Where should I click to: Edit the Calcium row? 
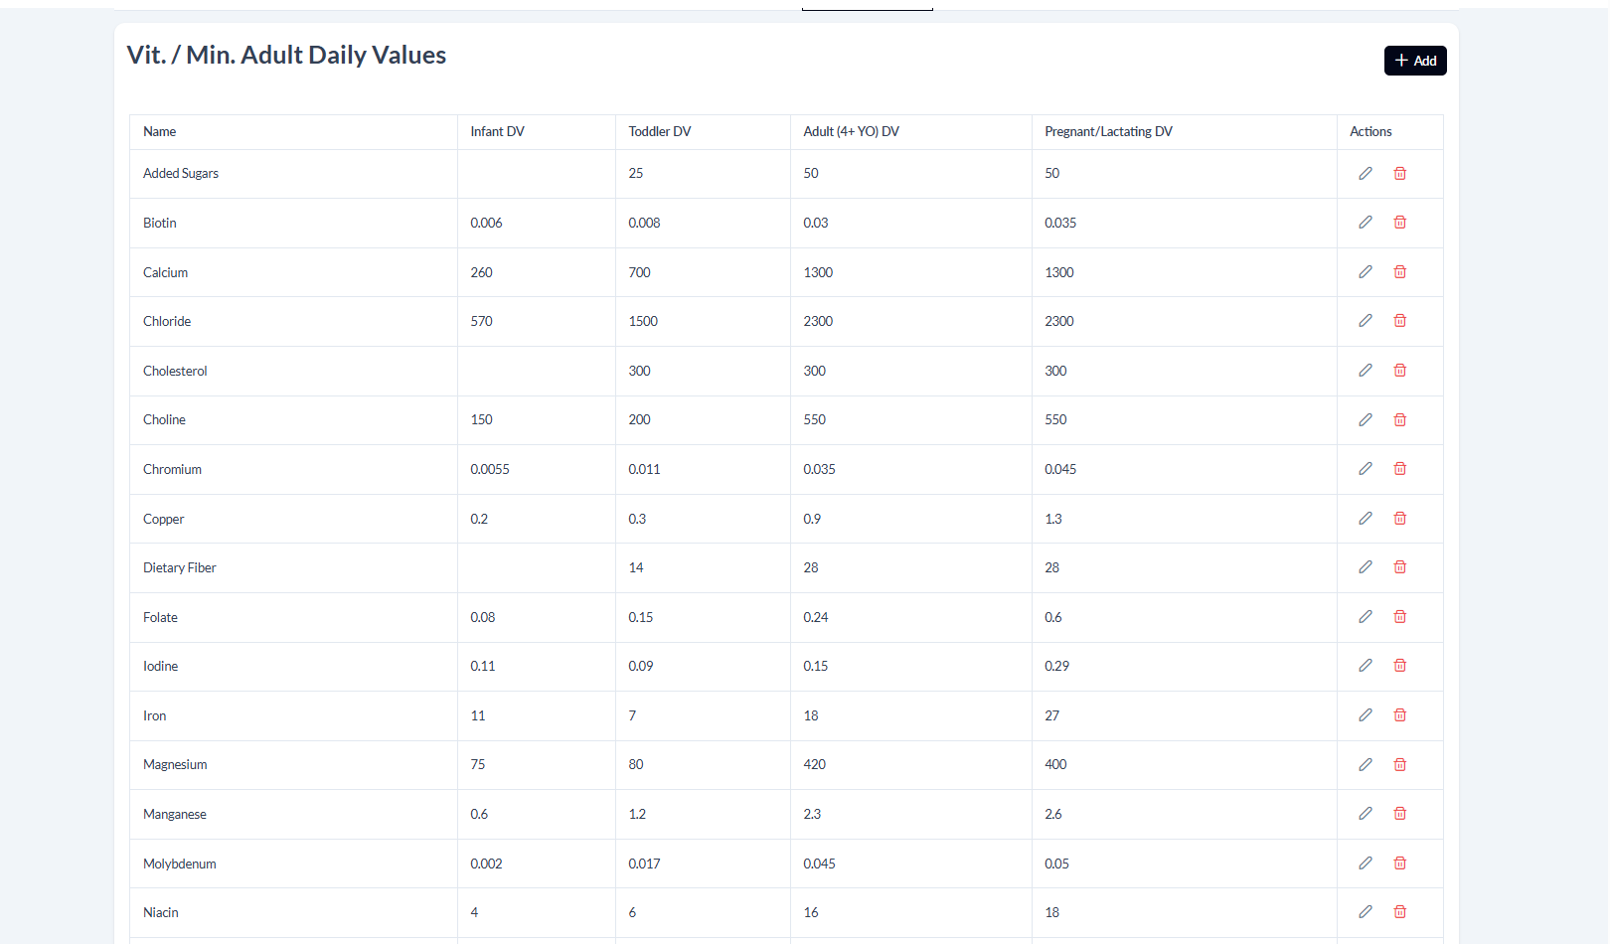1366,271
